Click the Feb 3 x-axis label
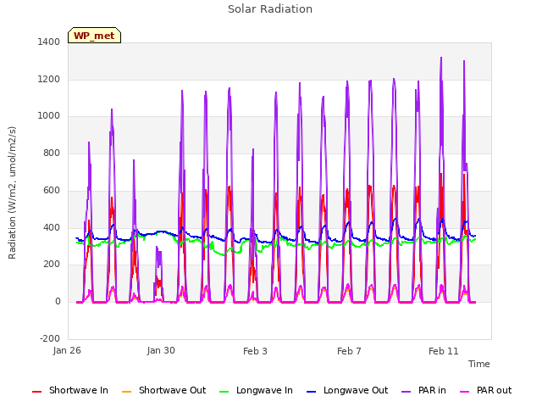 (255, 351)
